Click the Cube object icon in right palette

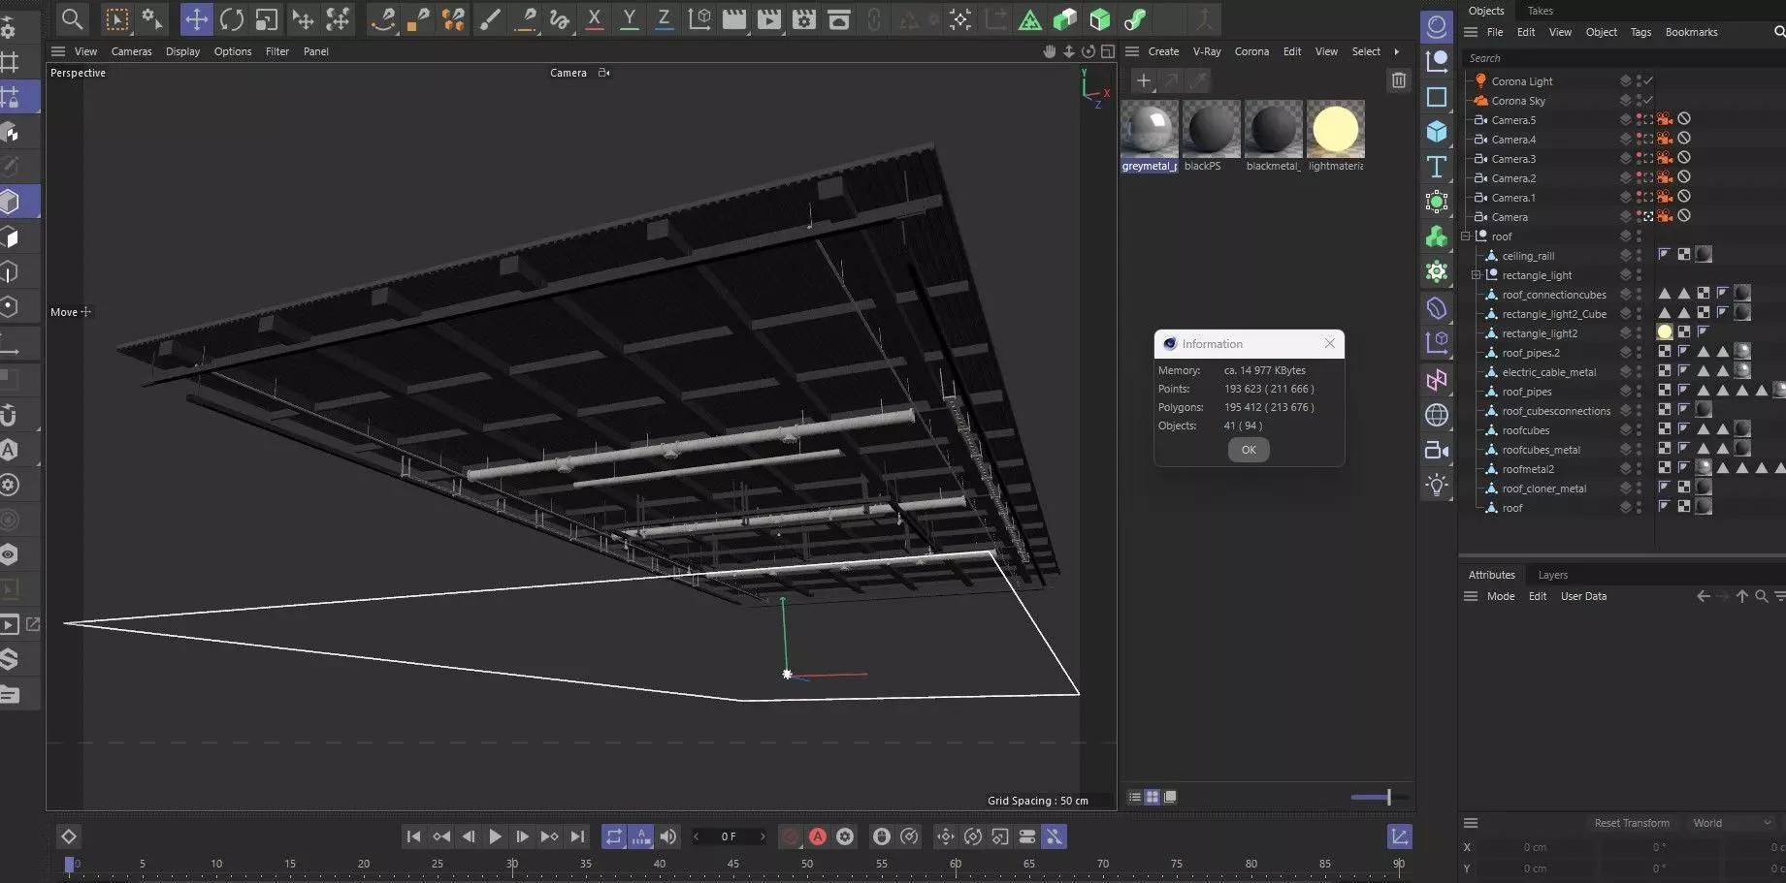pos(1437,132)
